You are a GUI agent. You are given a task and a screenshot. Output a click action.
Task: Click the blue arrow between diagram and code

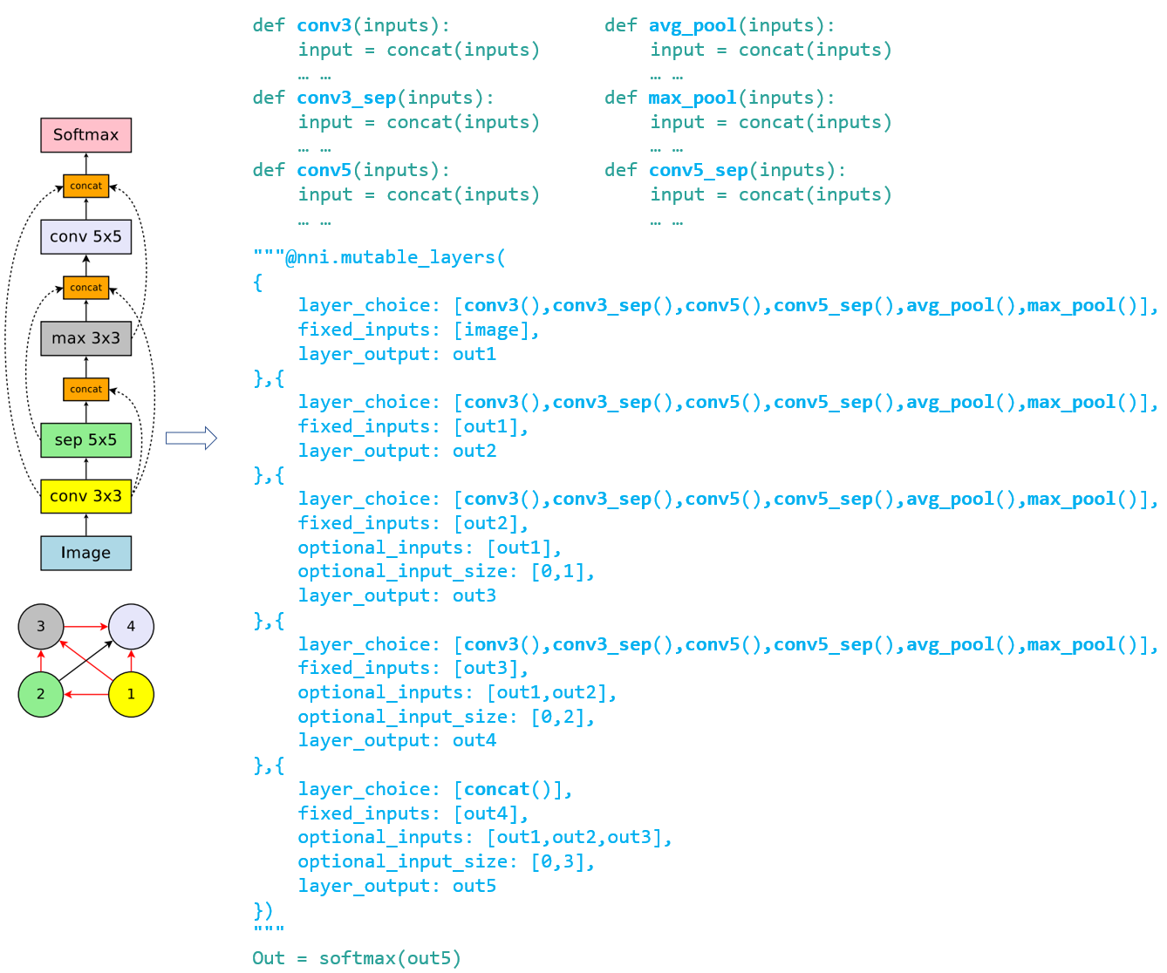tap(192, 439)
